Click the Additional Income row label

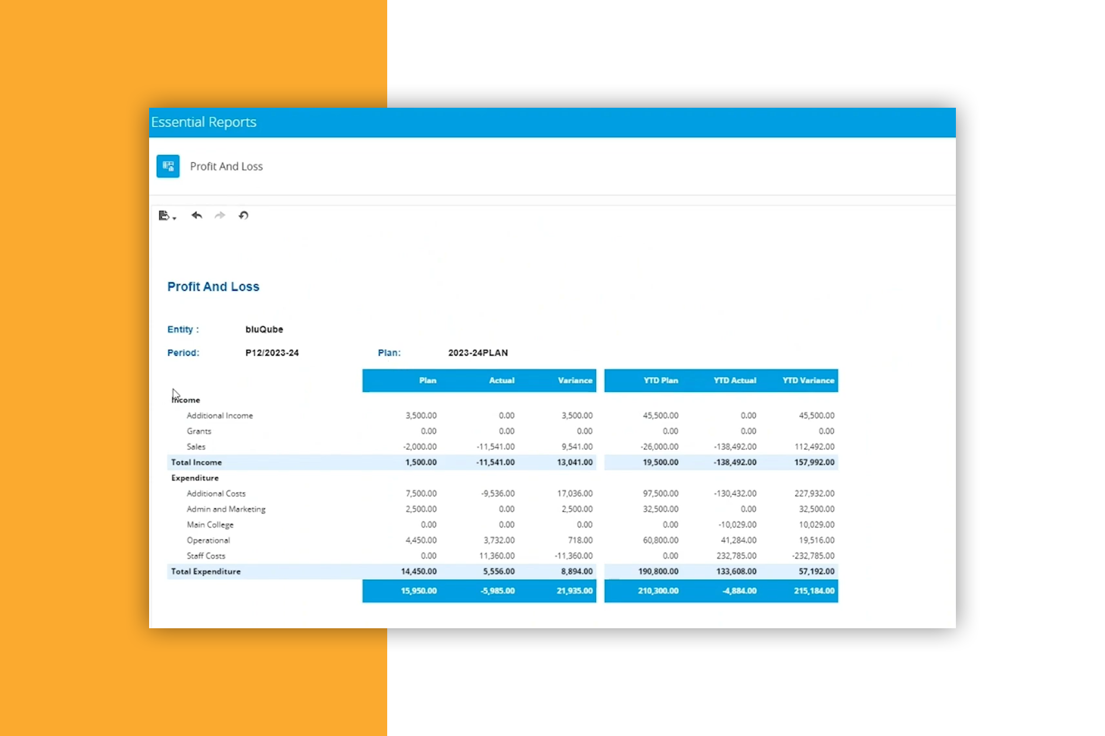click(x=220, y=416)
